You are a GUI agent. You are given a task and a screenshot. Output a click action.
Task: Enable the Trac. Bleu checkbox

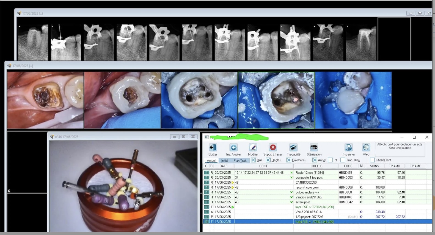click(343, 160)
